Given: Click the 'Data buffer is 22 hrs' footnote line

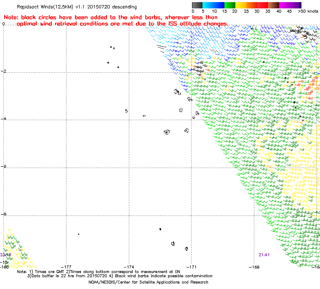Looking at the screenshot, I should (120, 276).
